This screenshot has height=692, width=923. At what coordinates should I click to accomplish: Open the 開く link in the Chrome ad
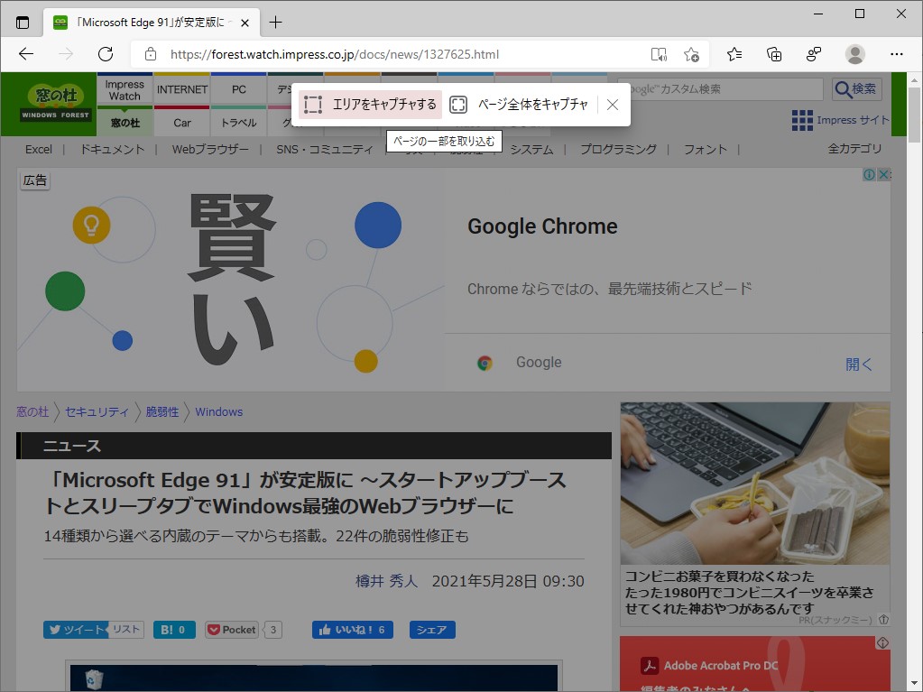click(x=858, y=362)
